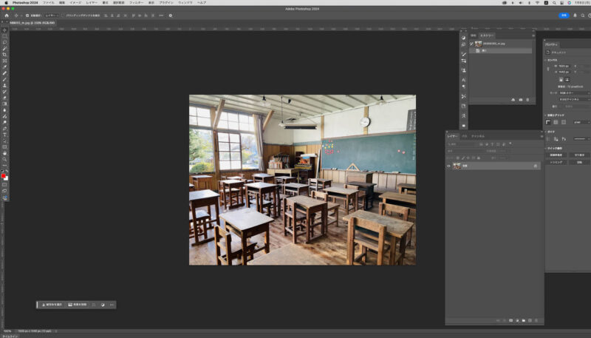Select the Crop tool
591x338 pixels.
pos(4,55)
